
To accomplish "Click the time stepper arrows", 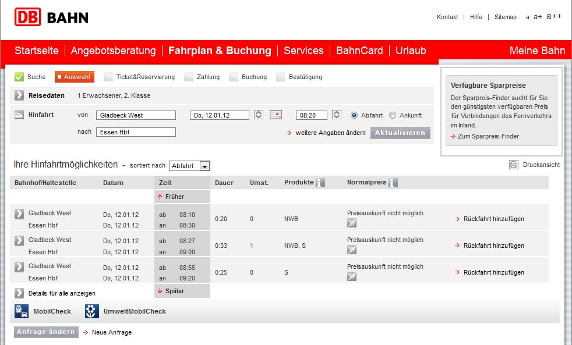I will (337, 115).
